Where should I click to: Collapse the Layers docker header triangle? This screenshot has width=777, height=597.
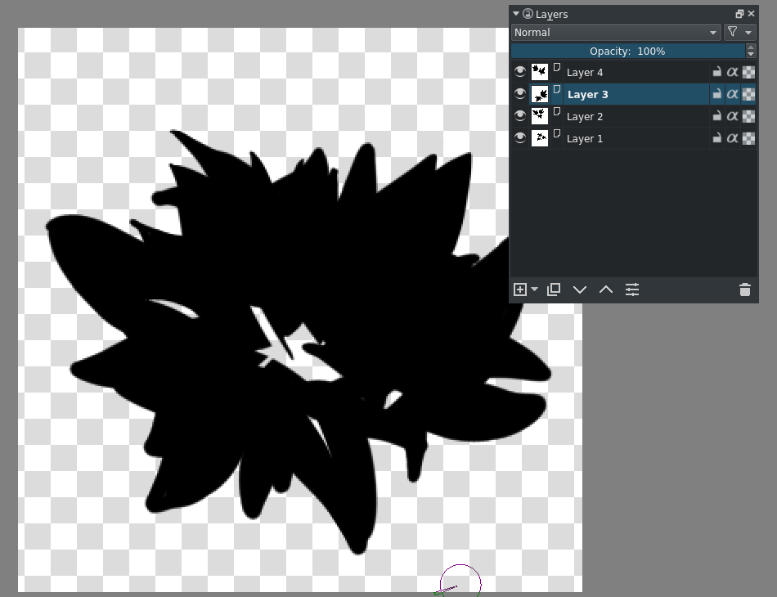point(514,13)
